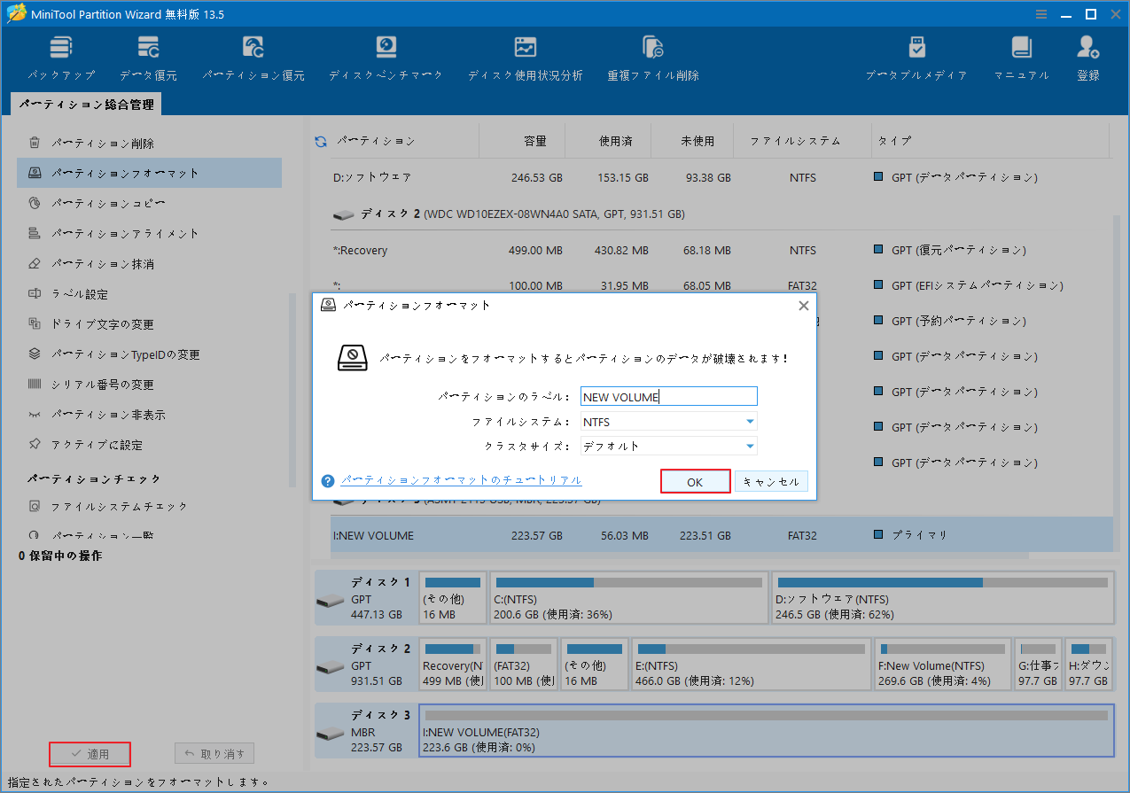
Task: Open the ファイルシステム dropdown showing NTFS
Action: tap(668, 421)
